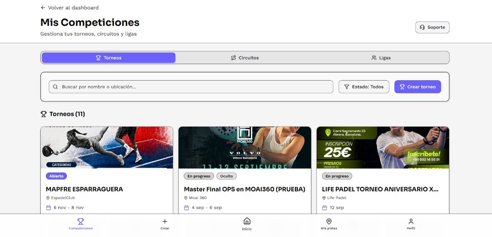492x237 pixels.
Task: Click the En progreso badge on LIFE PADEL card
Action: point(337,176)
